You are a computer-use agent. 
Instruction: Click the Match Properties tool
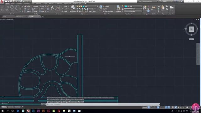[118, 9]
